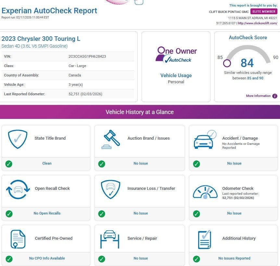
Task: Click the Auction Brand gavel icon
Action: (x=110, y=139)
